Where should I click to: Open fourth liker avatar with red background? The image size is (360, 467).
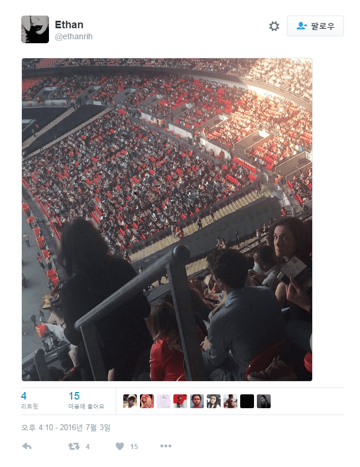click(x=180, y=401)
